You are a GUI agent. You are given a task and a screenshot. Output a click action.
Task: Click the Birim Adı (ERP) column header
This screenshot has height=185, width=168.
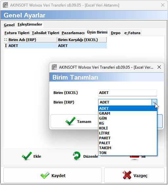(32, 40)
